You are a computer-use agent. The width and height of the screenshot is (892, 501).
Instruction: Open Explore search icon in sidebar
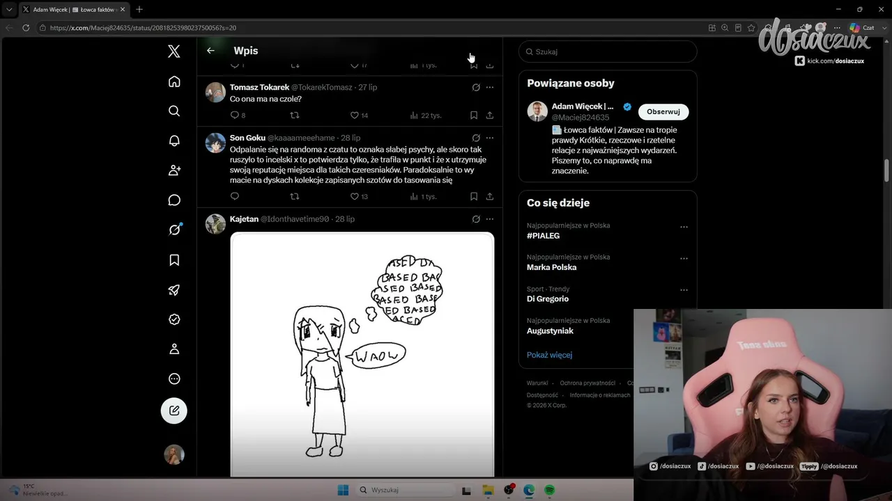click(174, 111)
